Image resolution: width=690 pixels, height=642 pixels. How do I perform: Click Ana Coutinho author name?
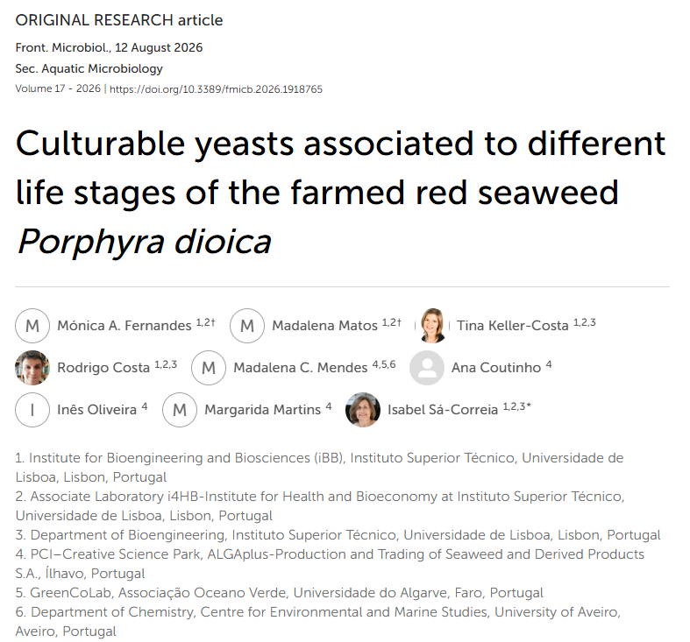coord(496,368)
